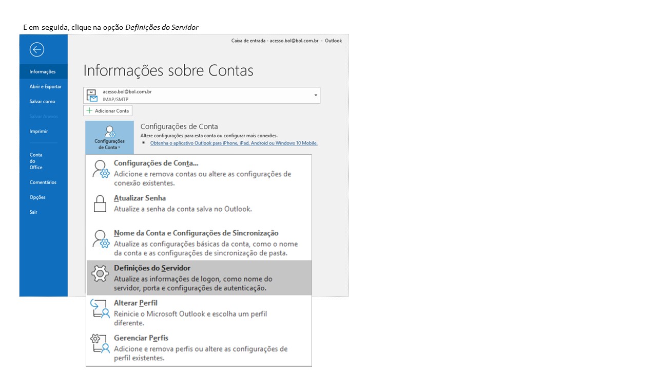Click Sair in the sidebar
The width and height of the screenshot is (657, 370).
click(x=43, y=212)
